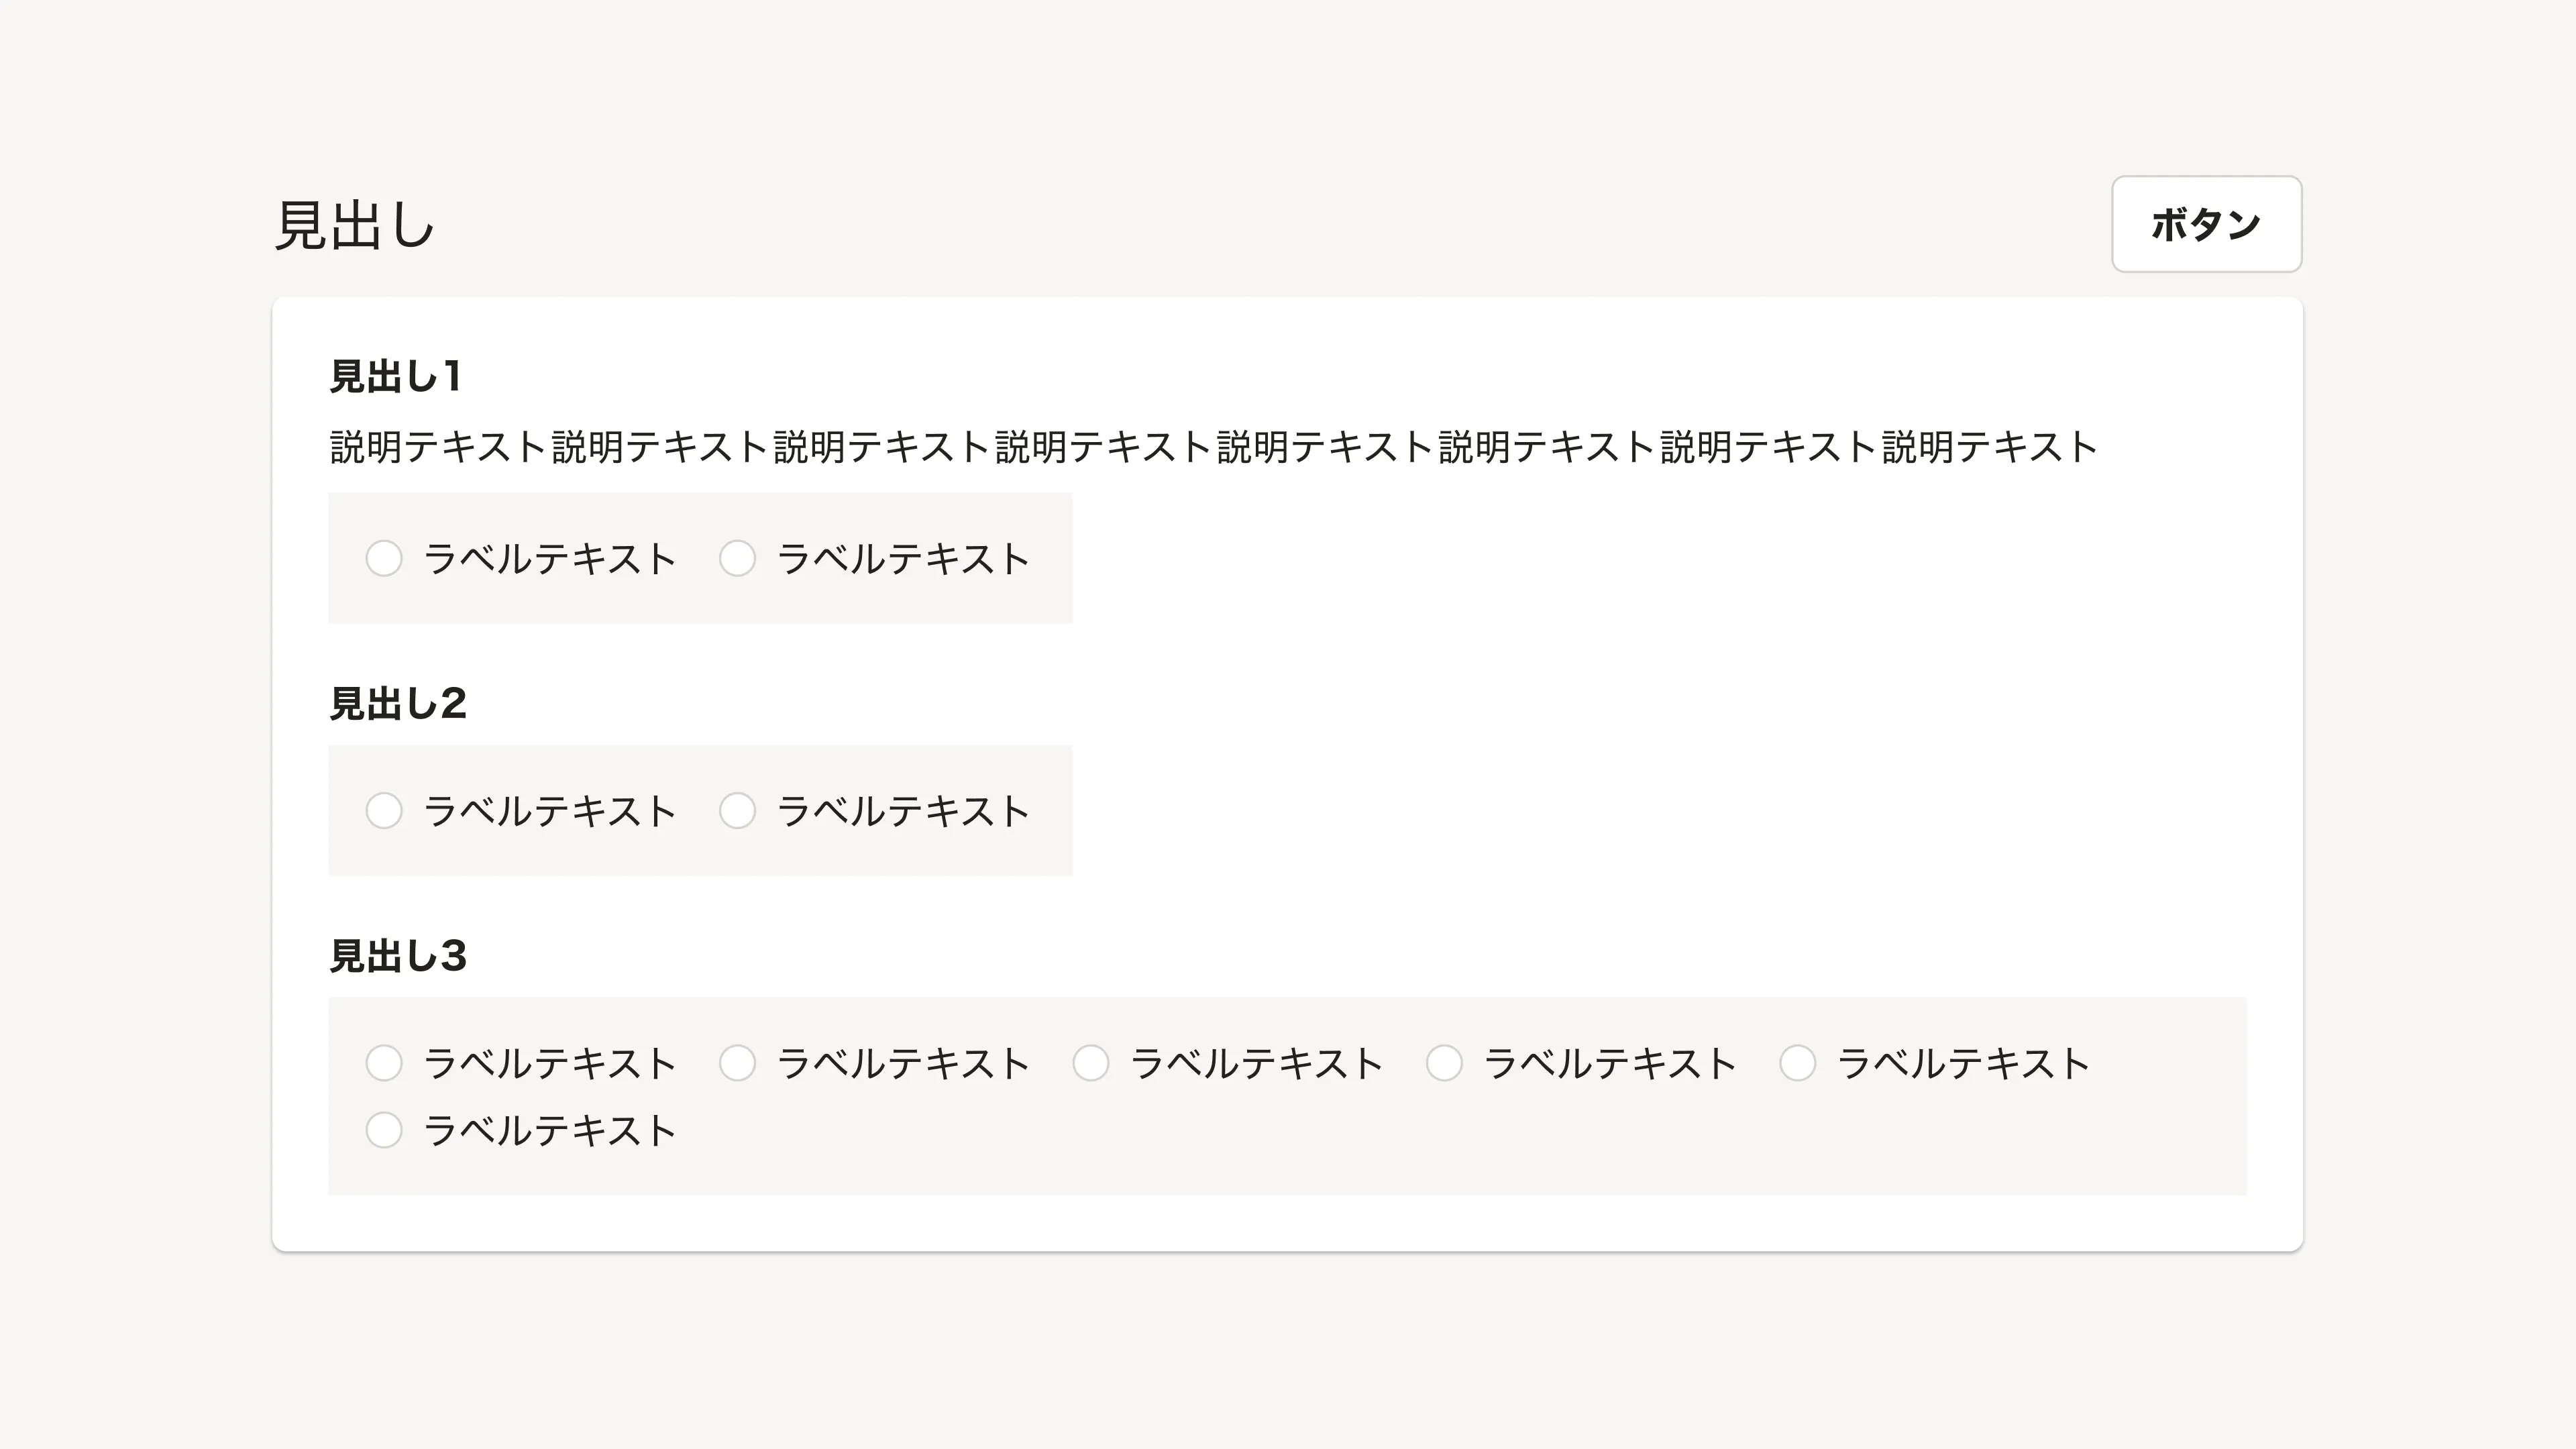Pick second radio button under 見出し3

coord(737,1063)
